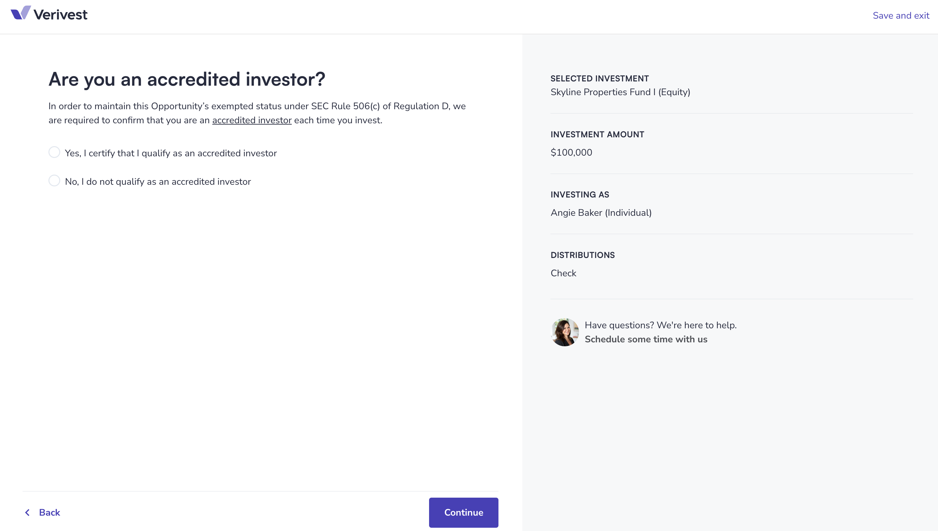
Task: Click the Verivest logo mark icon
Action: 21,13
